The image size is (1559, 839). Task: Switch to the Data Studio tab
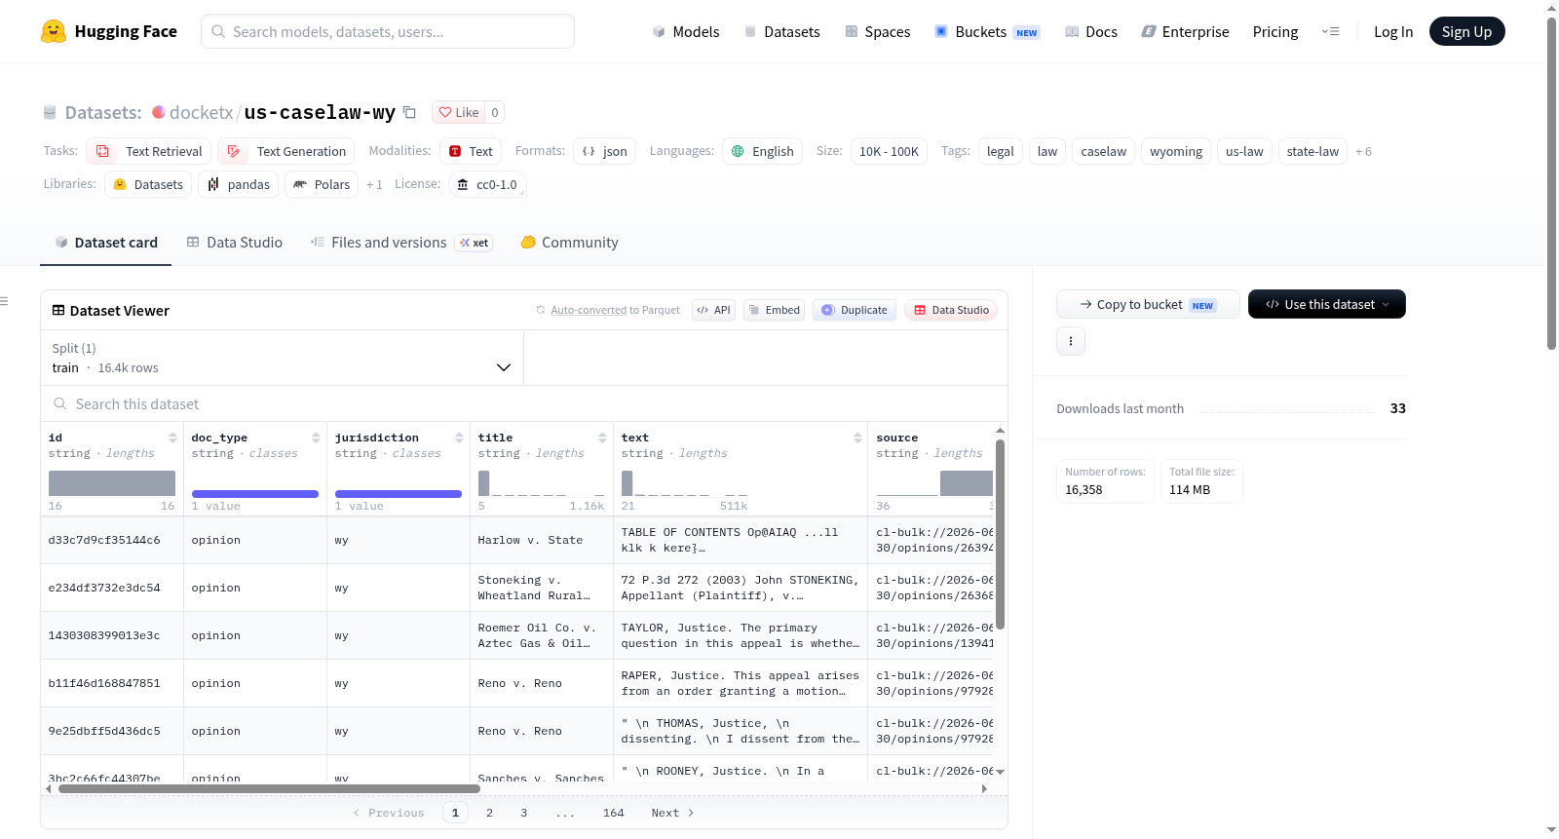point(235,243)
